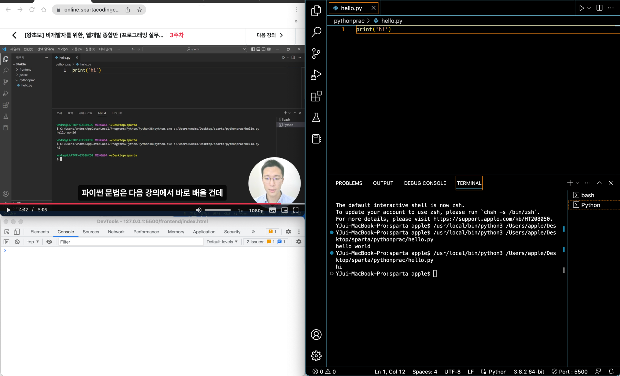Show errors and warnings count in status bar
The image size is (620, 376).
tap(324, 371)
